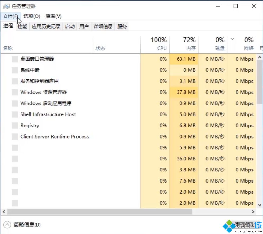The image size is (263, 234).
Task: Click the 3.8 MB memory value
Action: 187,170
